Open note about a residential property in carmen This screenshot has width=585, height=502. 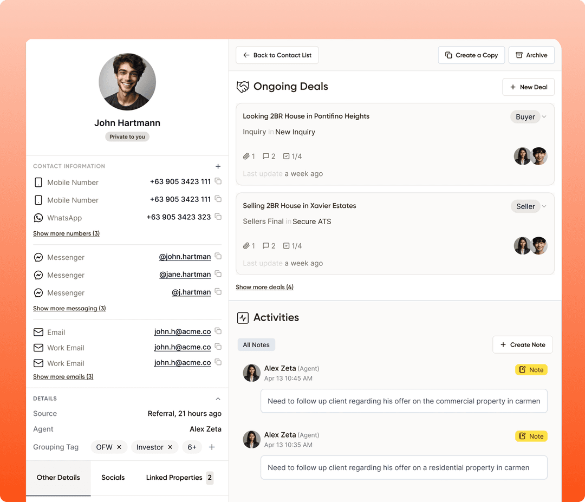click(x=404, y=467)
